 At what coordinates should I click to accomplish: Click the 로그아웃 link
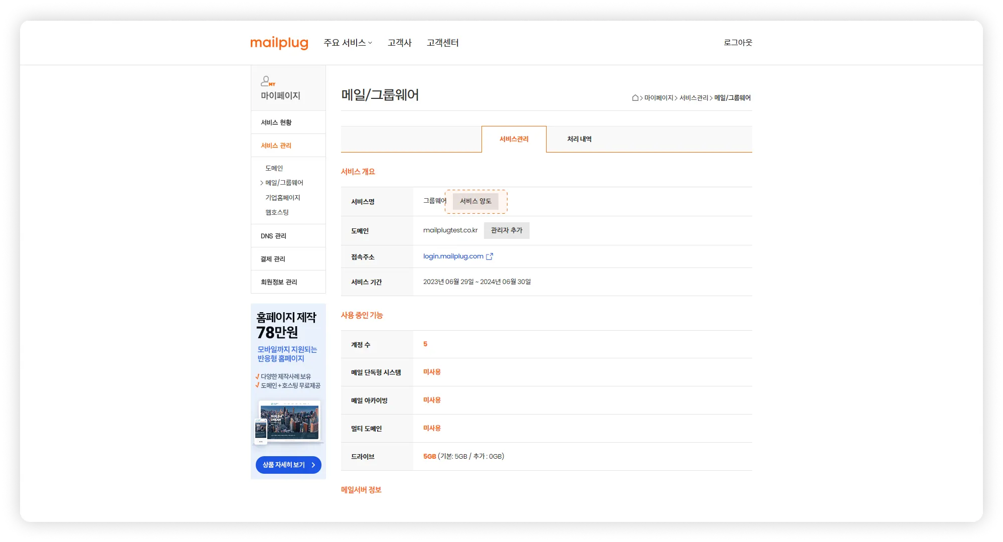pos(737,43)
